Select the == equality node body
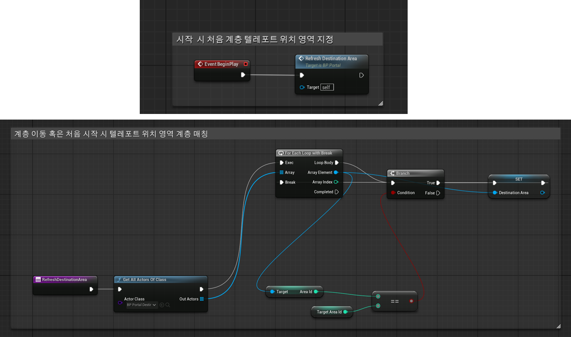571x337 pixels. (395, 301)
